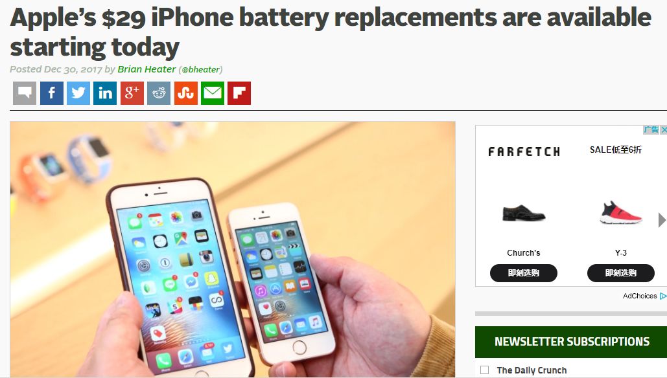Close the Farfetch advertisement
667x378 pixels.
click(x=664, y=129)
